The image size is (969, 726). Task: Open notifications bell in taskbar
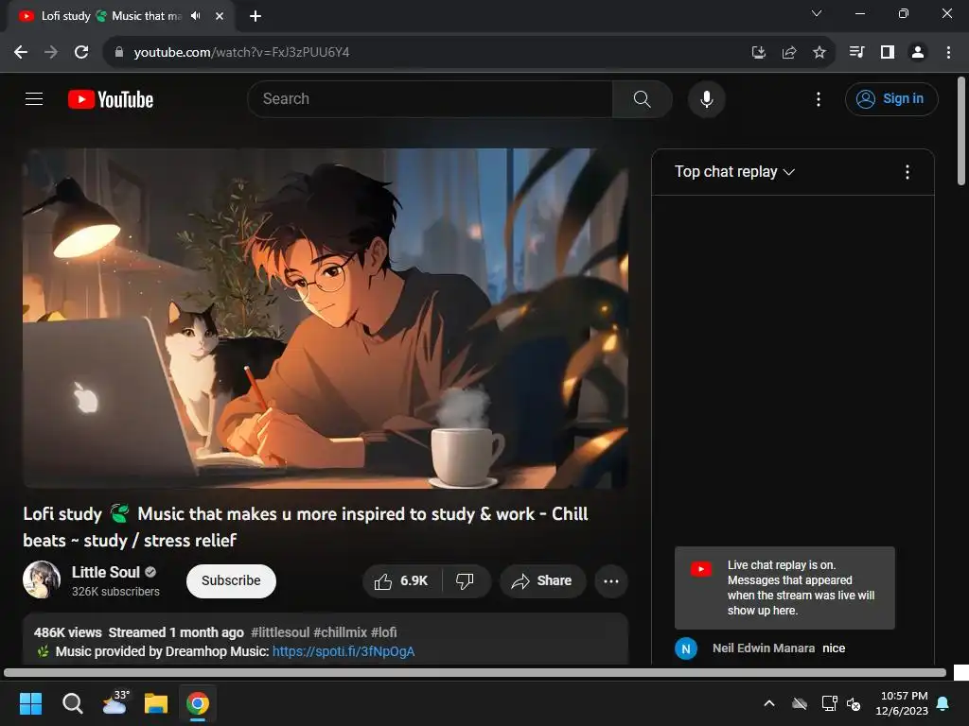pyautogui.click(x=943, y=703)
